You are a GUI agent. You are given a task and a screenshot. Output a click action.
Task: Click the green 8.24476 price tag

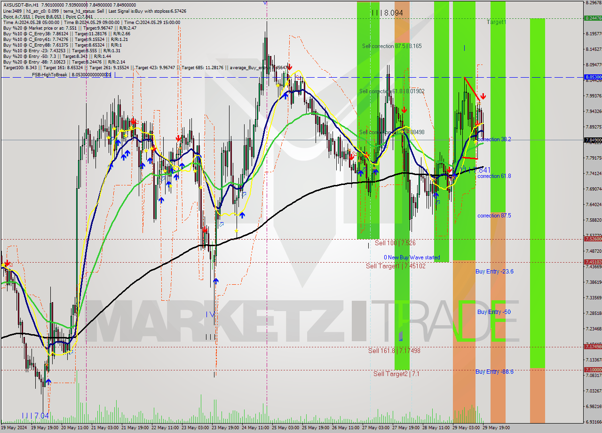pyautogui.click(x=593, y=18)
